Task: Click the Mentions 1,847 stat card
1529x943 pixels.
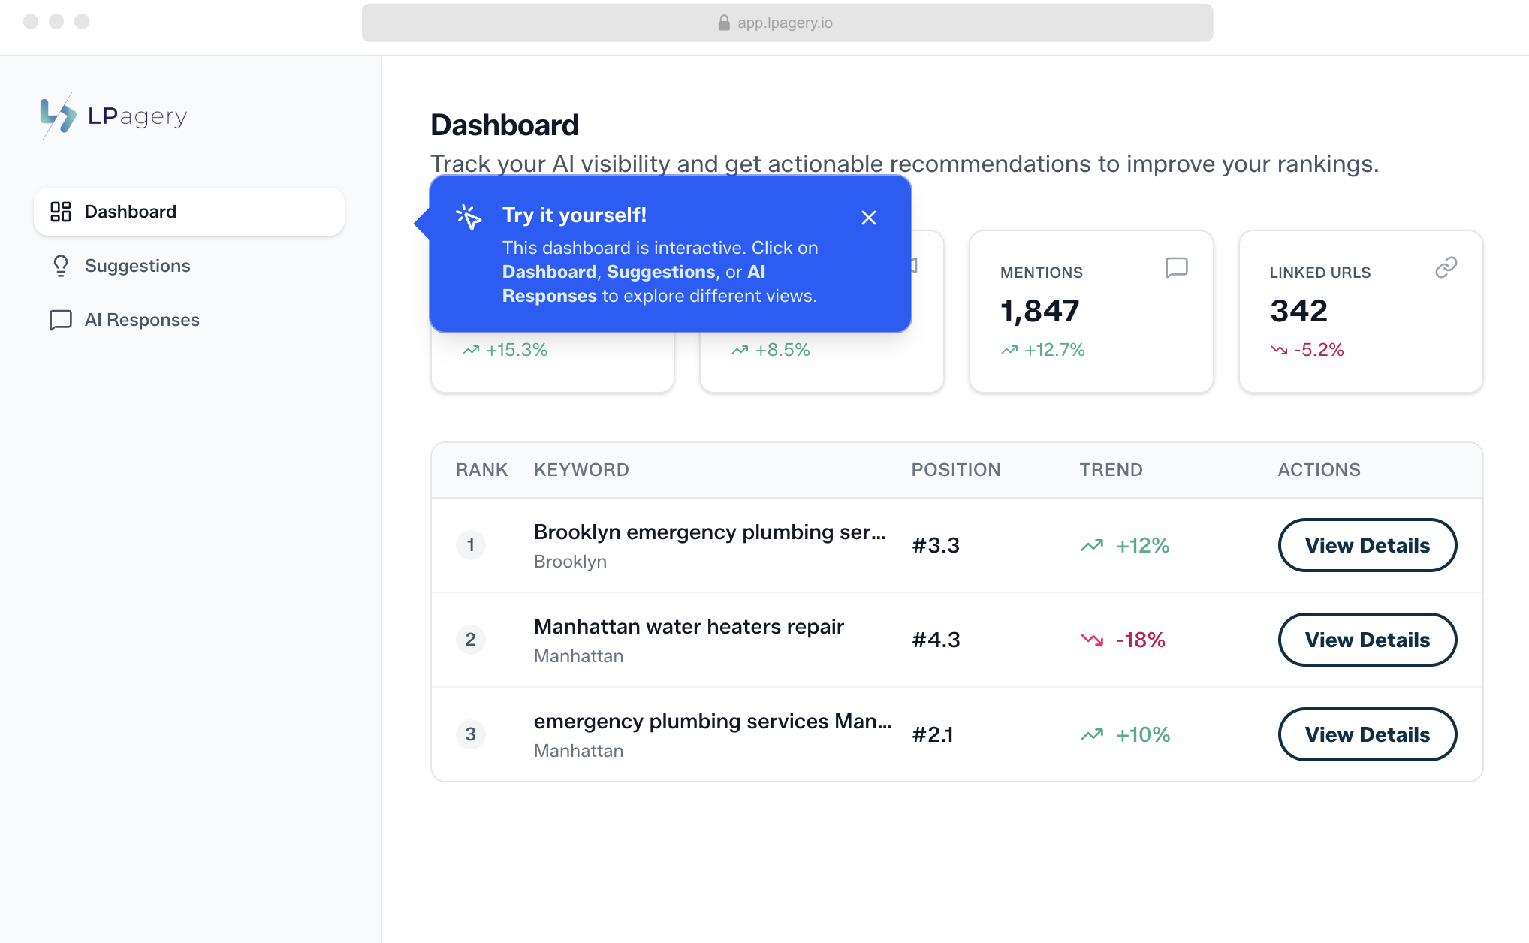Action: [1090, 311]
